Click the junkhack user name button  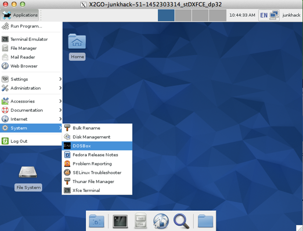[291, 15]
